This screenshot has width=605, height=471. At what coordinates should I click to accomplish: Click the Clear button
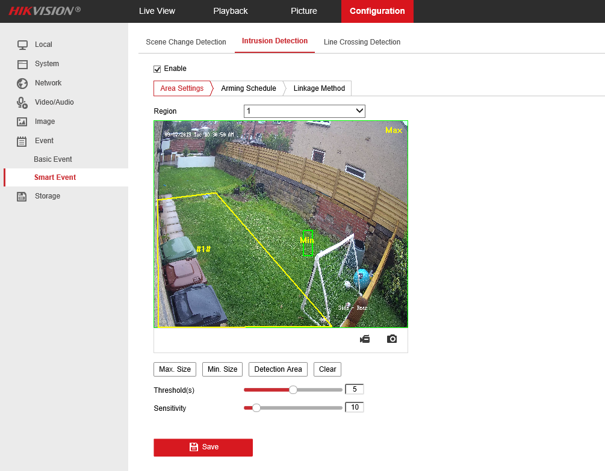pyautogui.click(x=327, y=369)
